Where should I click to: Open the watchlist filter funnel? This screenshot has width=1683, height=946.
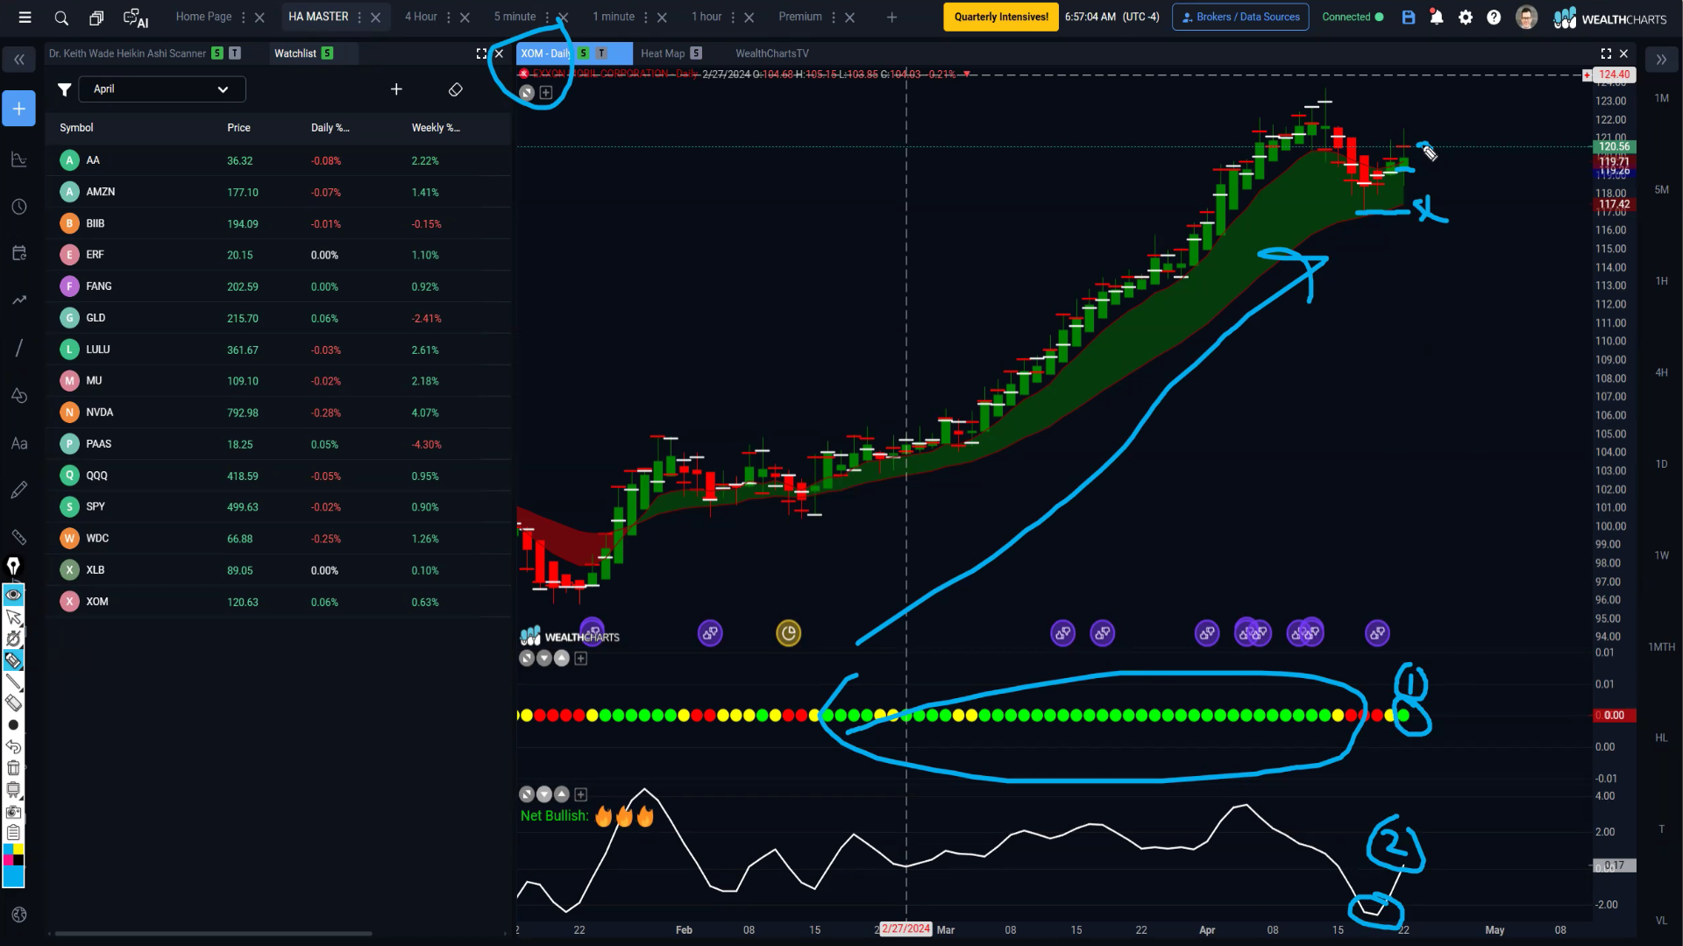click(64, 89)
